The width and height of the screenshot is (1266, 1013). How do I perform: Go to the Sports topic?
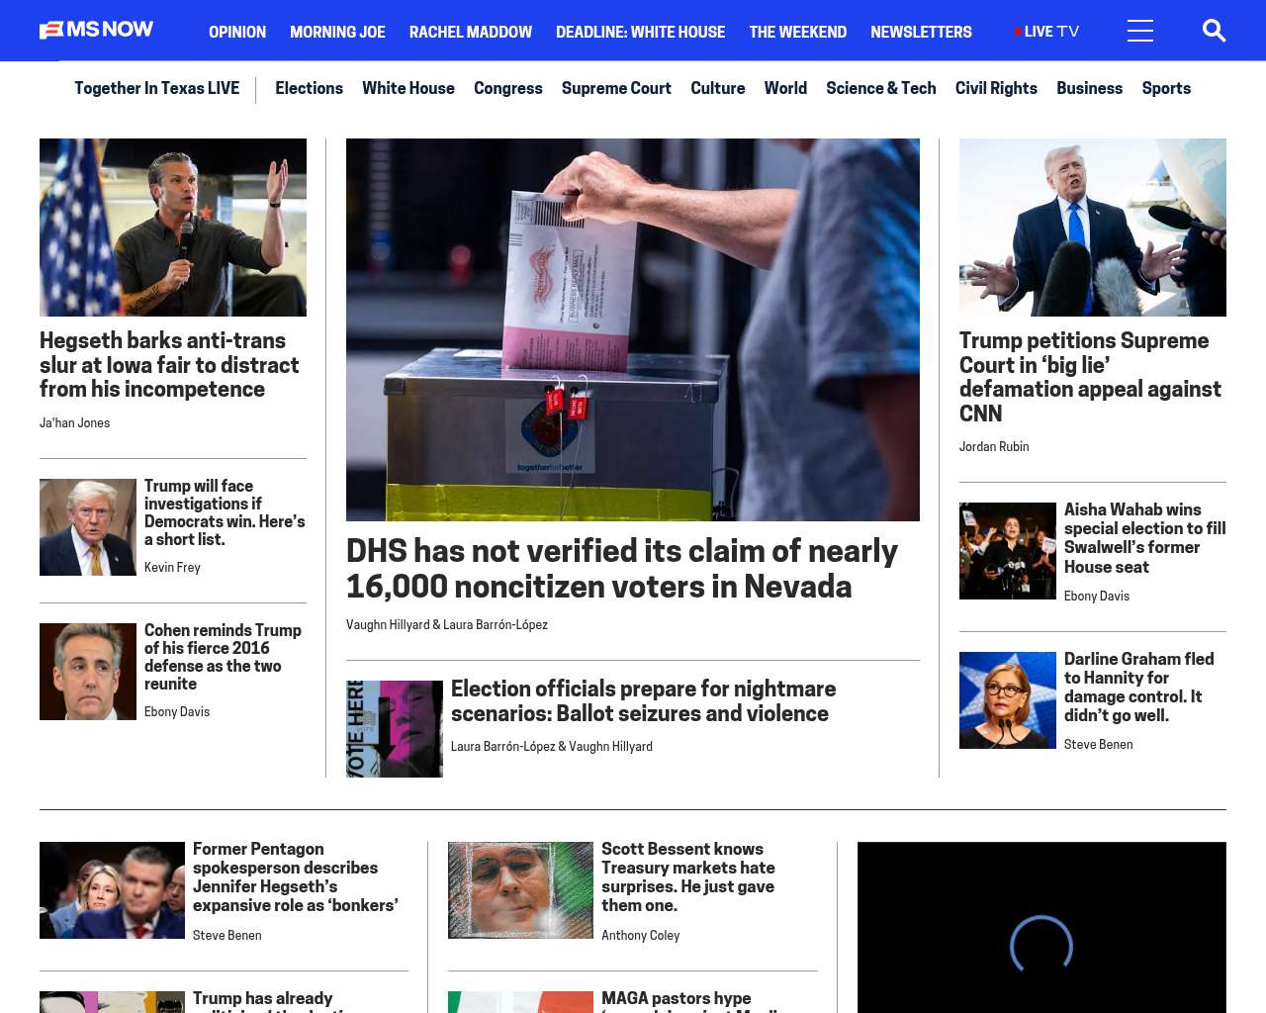pos(1166,88)
